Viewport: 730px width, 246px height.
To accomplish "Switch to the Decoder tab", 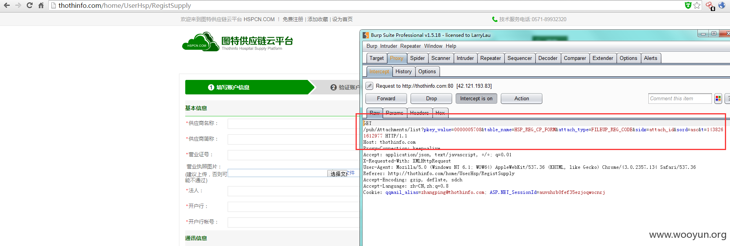I will click(548, 58).
